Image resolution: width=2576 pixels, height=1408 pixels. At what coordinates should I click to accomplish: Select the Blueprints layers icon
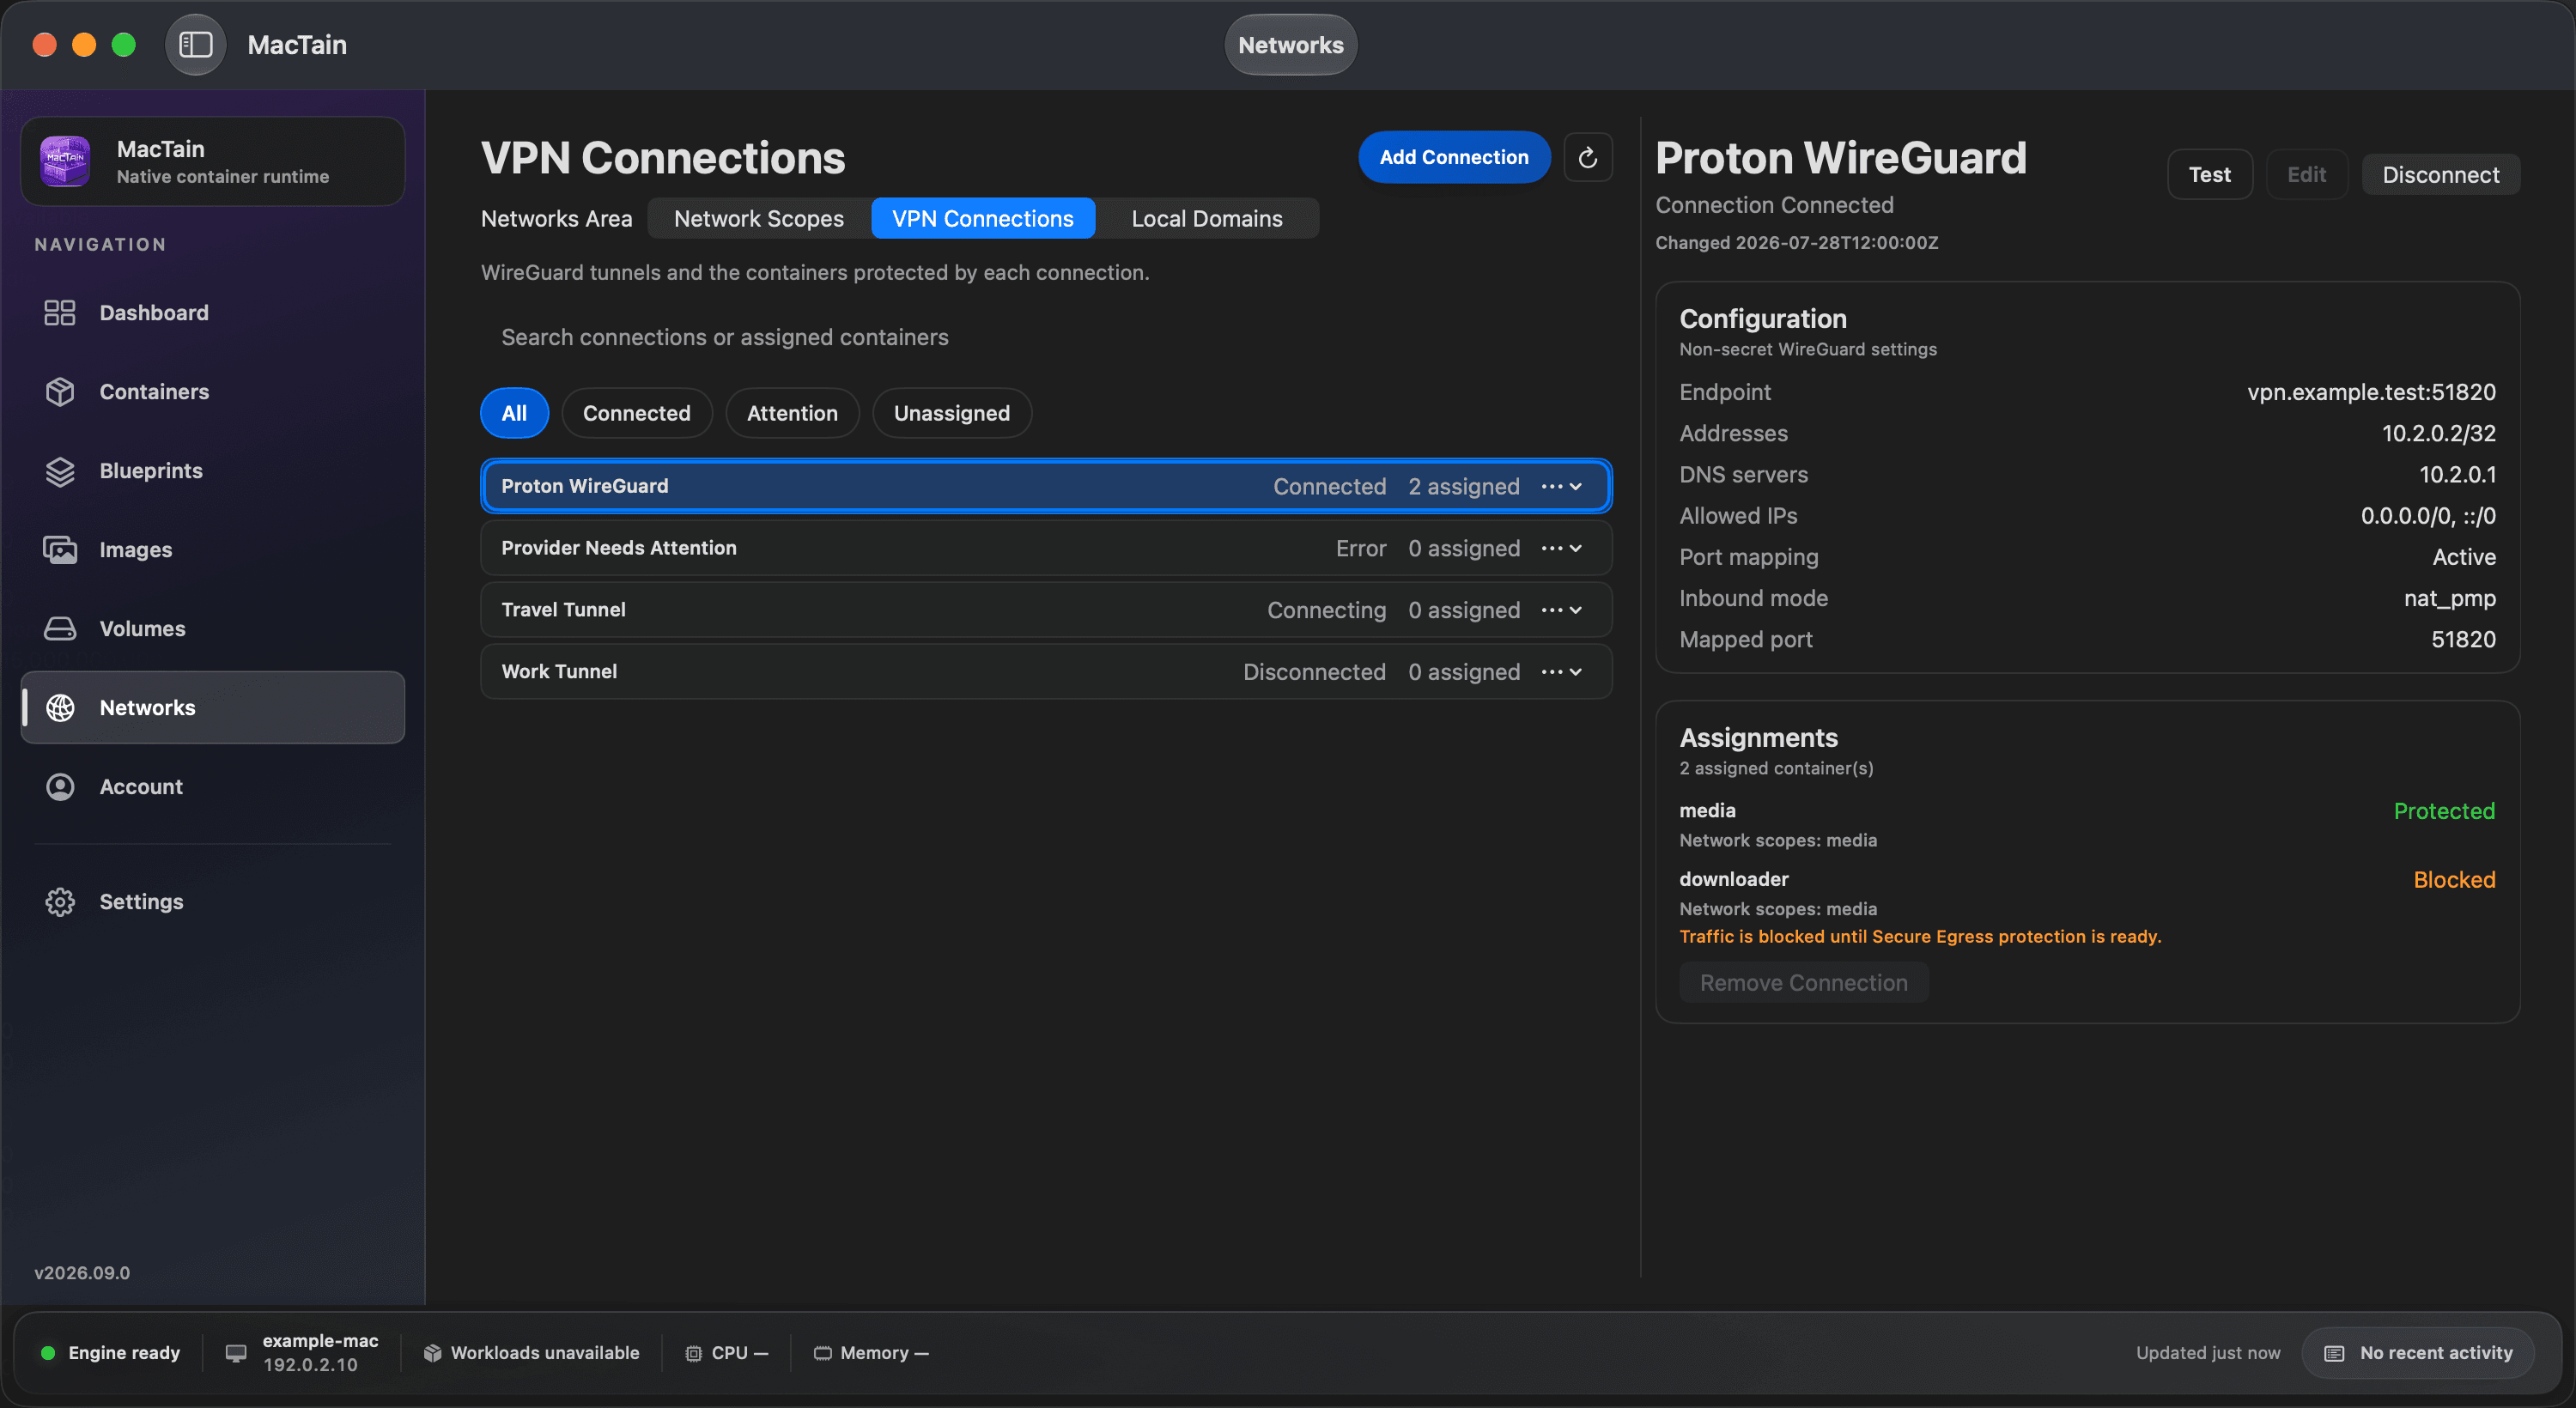pyautogui.click(x=60, y=471)
